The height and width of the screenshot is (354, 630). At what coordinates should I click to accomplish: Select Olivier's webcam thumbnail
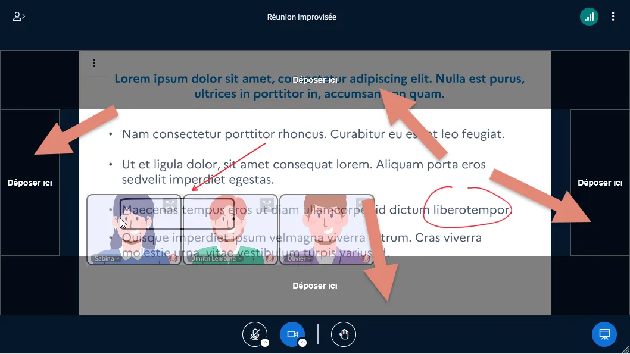(327, 230)
